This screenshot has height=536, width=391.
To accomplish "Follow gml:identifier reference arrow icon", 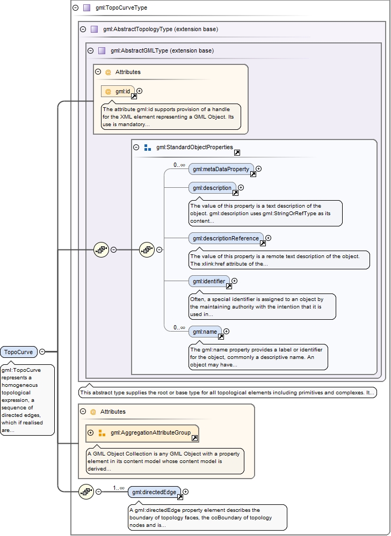I will 229,287.
